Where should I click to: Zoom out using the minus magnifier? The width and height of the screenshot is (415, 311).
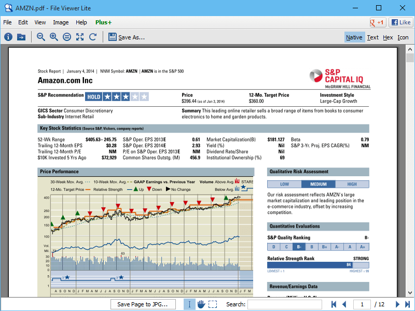tap(41, 37)
